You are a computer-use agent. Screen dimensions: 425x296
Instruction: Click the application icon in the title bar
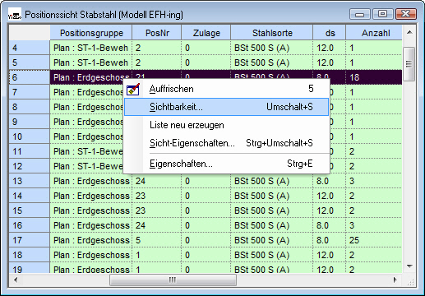[15, 15]
